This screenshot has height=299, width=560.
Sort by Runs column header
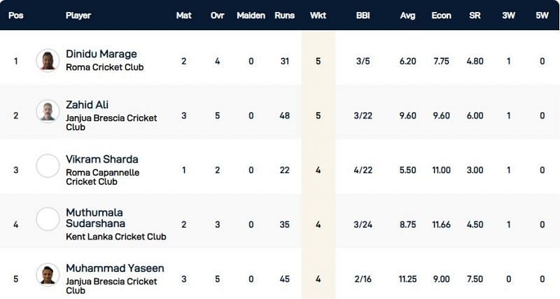[285, 15]
